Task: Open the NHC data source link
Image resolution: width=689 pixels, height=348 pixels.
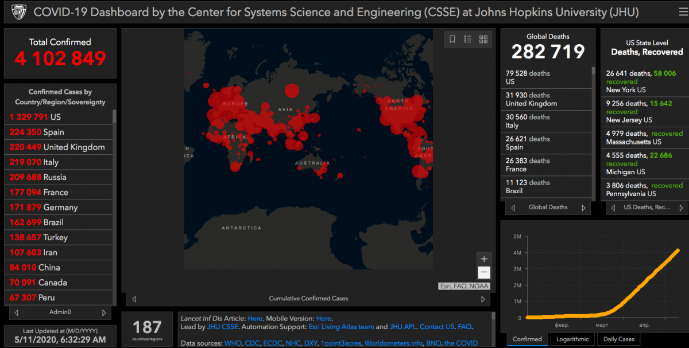Action: tap(293, 343)
